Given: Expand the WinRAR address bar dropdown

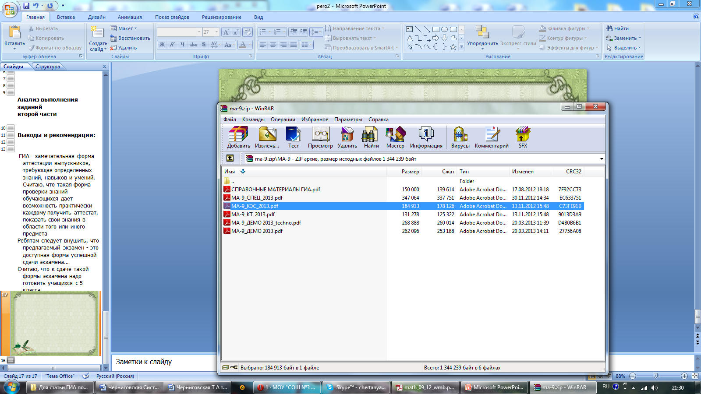Looking at the screenshot, I should [602, 159].
